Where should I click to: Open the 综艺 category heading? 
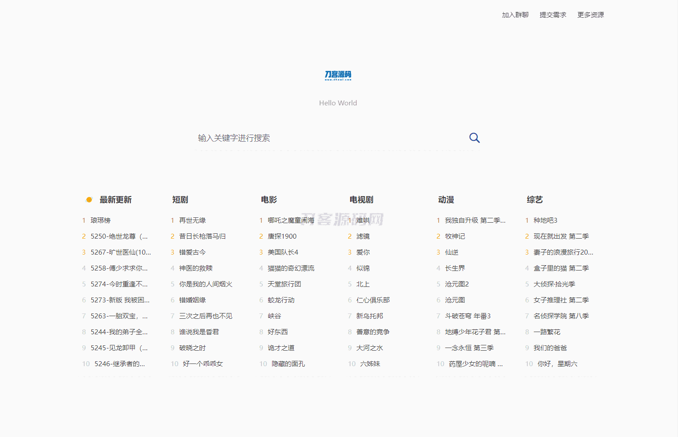[x=534, y=200]
